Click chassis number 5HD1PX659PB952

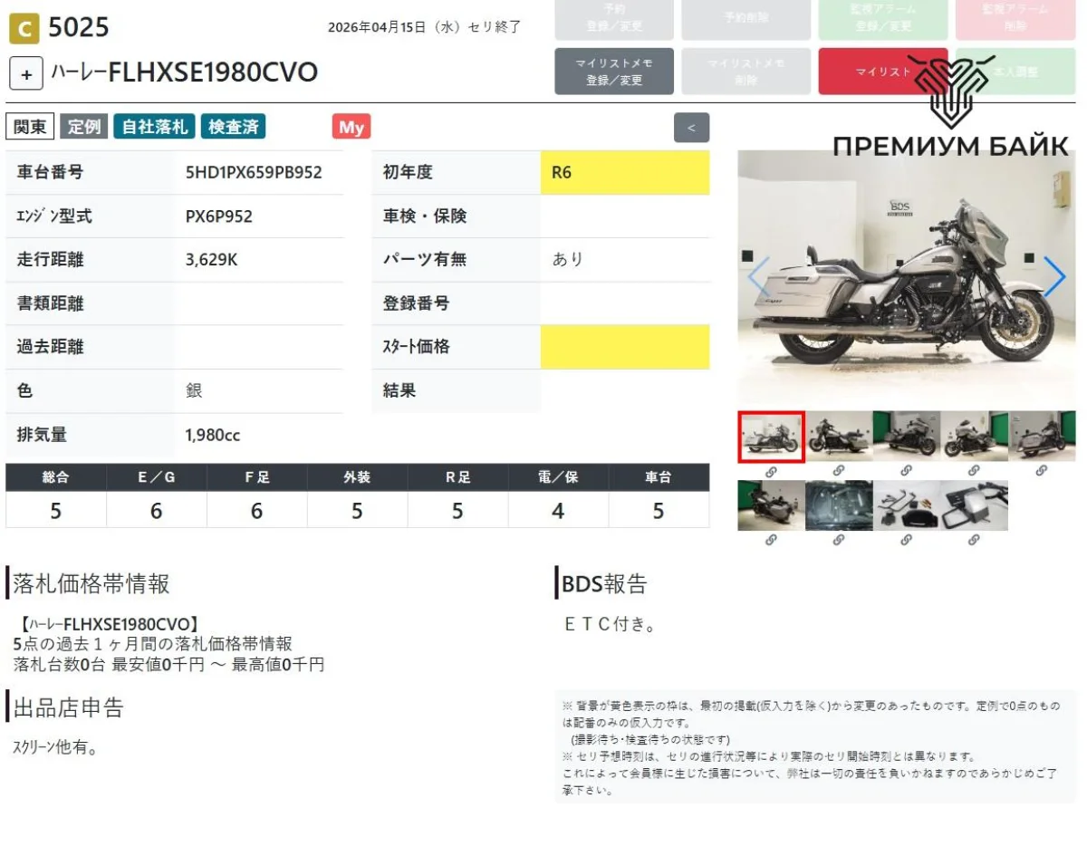(x=254, y=172)
